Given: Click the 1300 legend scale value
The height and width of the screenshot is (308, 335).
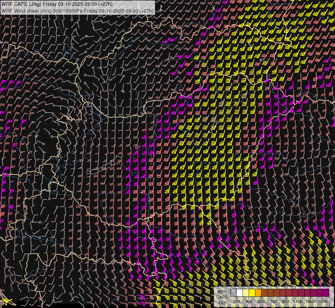Looking at the screenshot, I should pyautogui.click(x=310, y=301).
